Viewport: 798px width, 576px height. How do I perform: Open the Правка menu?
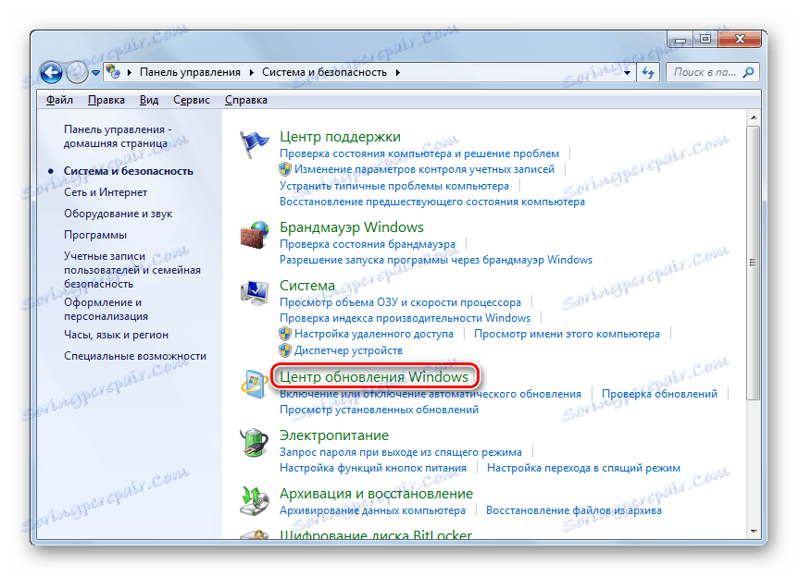point(106,100)
